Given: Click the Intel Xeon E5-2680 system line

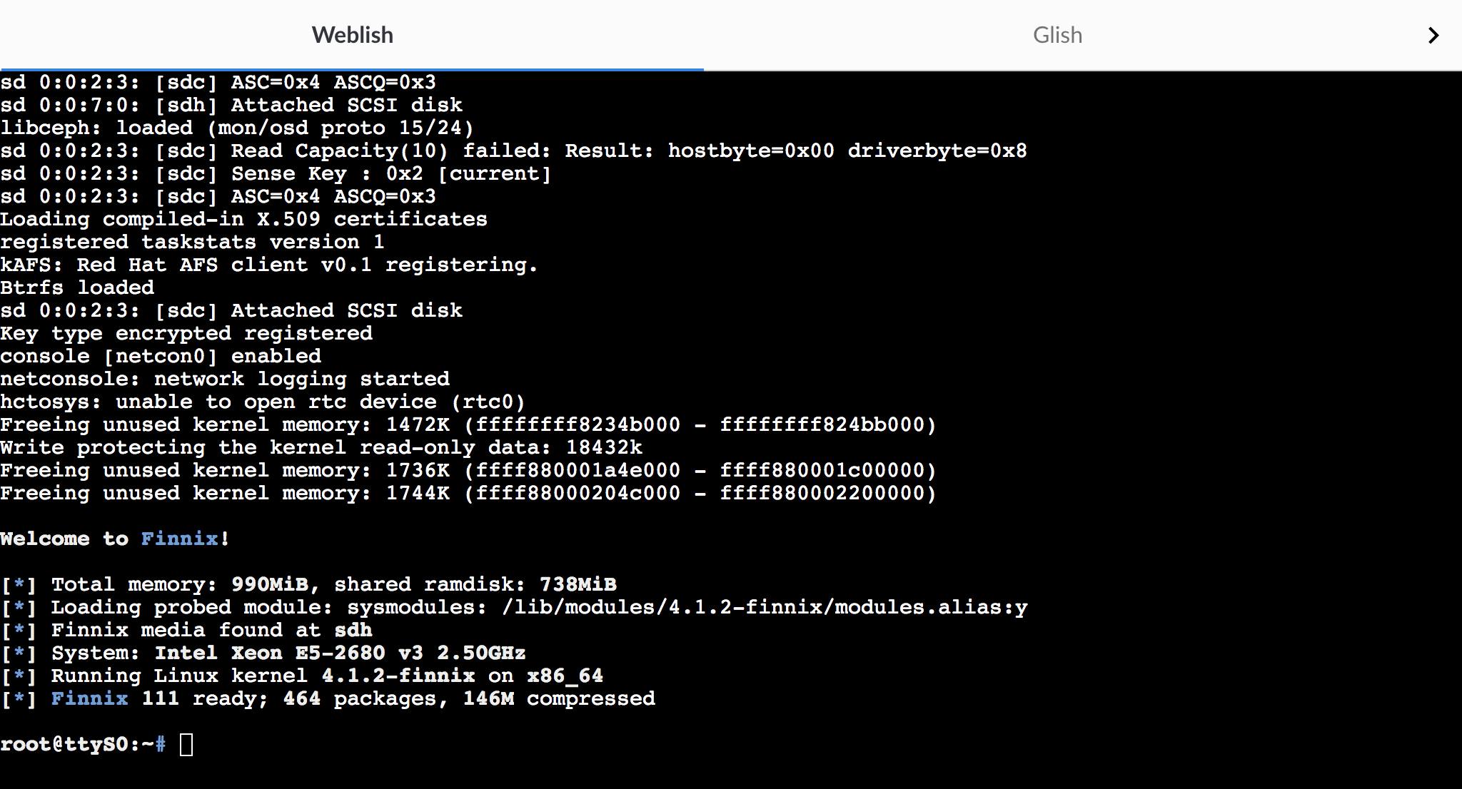Looking at the screenshot, I should pyautogui.click(x=264, y=652).
